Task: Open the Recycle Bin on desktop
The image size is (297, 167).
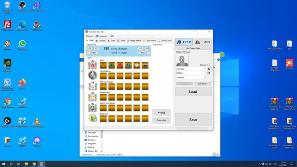Action: [x=7, y=7]
